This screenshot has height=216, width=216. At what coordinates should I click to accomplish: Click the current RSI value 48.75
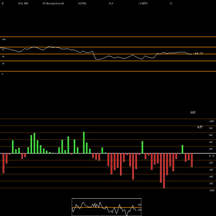[199, 54]
